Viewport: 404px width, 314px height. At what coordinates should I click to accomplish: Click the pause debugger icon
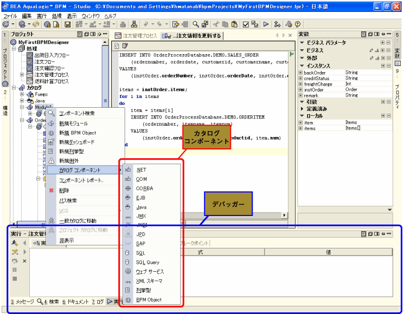(15, 270)
